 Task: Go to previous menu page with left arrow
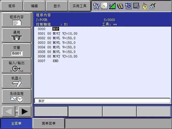pyautogui.click(x=8, y=112)
